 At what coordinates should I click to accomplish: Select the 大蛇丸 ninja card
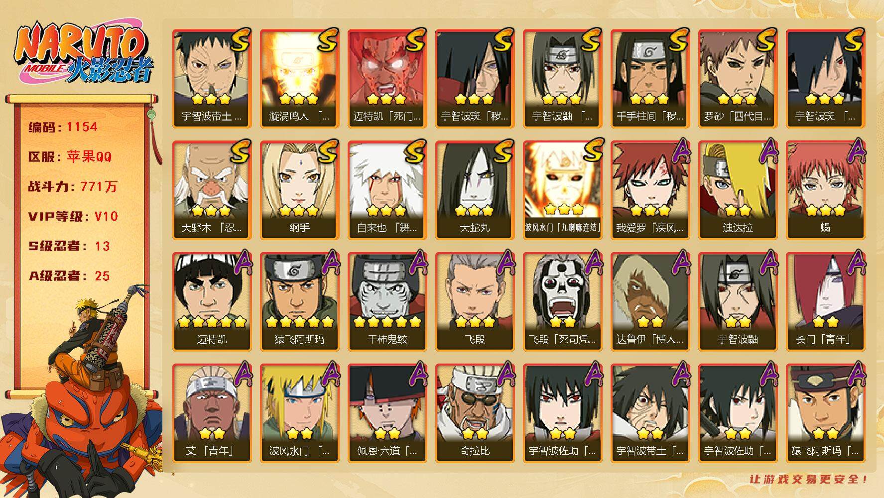[475, 190]
